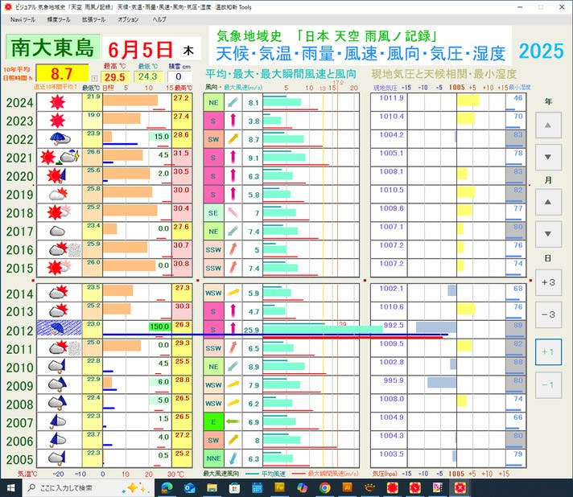This screenshot has height=497, width=573.
Task: Click the 2024 NE wind direction arrow icon
Action: coord(233,103)
